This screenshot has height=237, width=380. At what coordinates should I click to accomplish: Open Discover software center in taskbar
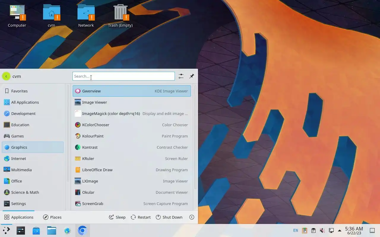[x=36, y=230]
